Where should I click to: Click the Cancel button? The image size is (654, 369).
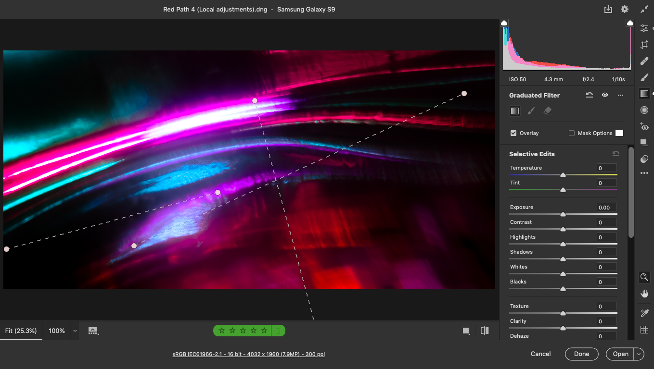(541, 354)
